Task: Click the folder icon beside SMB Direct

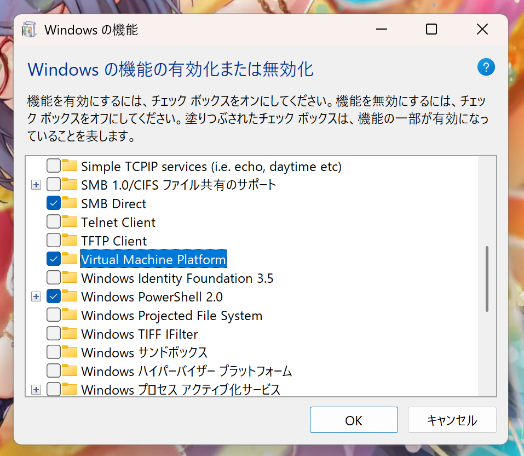Action: [68, 203]
